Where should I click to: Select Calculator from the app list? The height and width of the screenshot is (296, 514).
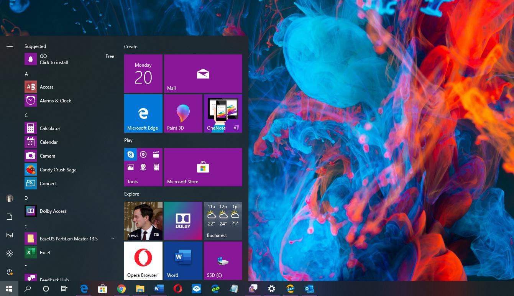(x=50, y=128)
